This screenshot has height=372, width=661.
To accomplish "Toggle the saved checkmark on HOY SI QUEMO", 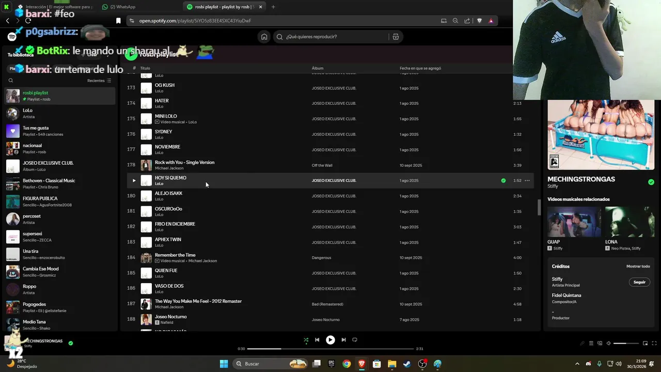I will [x=503, y=180].
